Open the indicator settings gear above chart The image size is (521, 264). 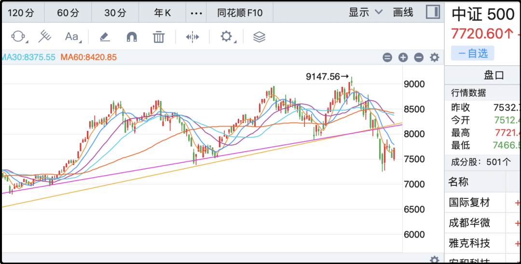point(434,57)
